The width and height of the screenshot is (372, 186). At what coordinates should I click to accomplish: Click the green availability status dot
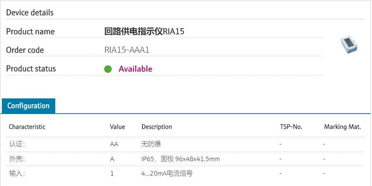(x=108, y=69)
